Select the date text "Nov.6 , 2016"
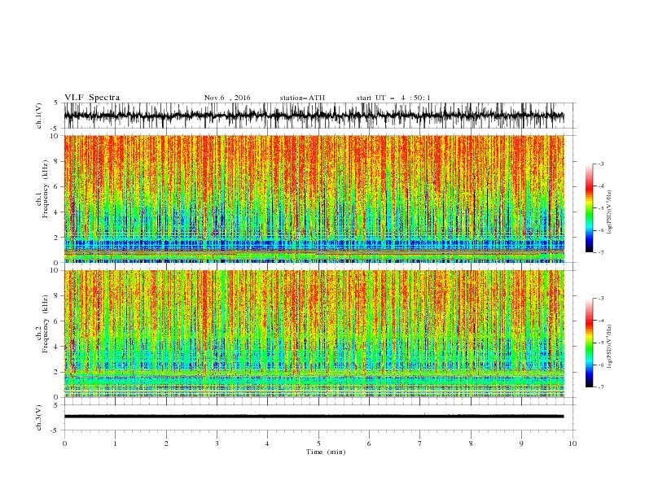Viewport: 645px width, 498px height. click(x=227, y=98)
